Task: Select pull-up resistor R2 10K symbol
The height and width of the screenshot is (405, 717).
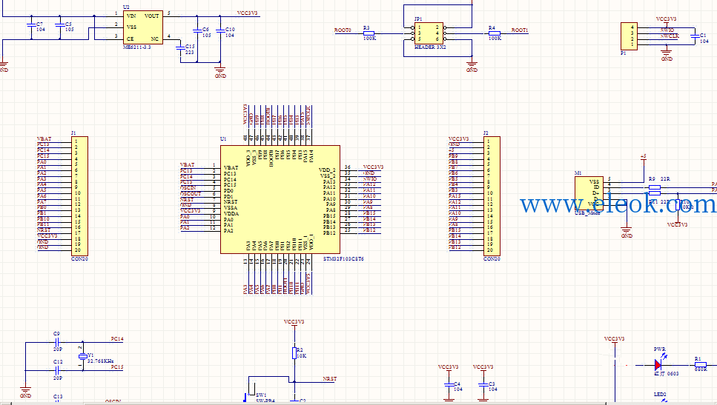Action: [x=294, y=353]
